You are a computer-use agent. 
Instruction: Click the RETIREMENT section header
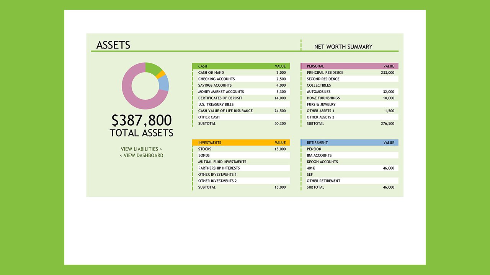(x=350, y=142)
